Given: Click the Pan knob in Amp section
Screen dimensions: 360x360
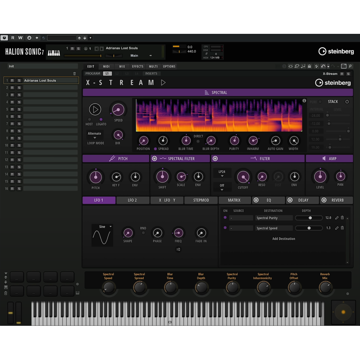Looking at the screenshot, I should tap(341, 177).
